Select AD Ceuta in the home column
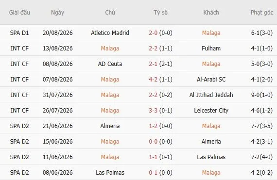Screen dimensions: 277x180 pos(110,64)
